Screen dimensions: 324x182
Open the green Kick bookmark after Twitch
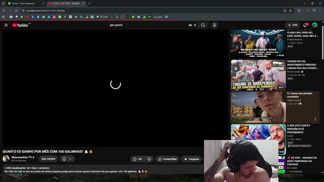point(22,17)
